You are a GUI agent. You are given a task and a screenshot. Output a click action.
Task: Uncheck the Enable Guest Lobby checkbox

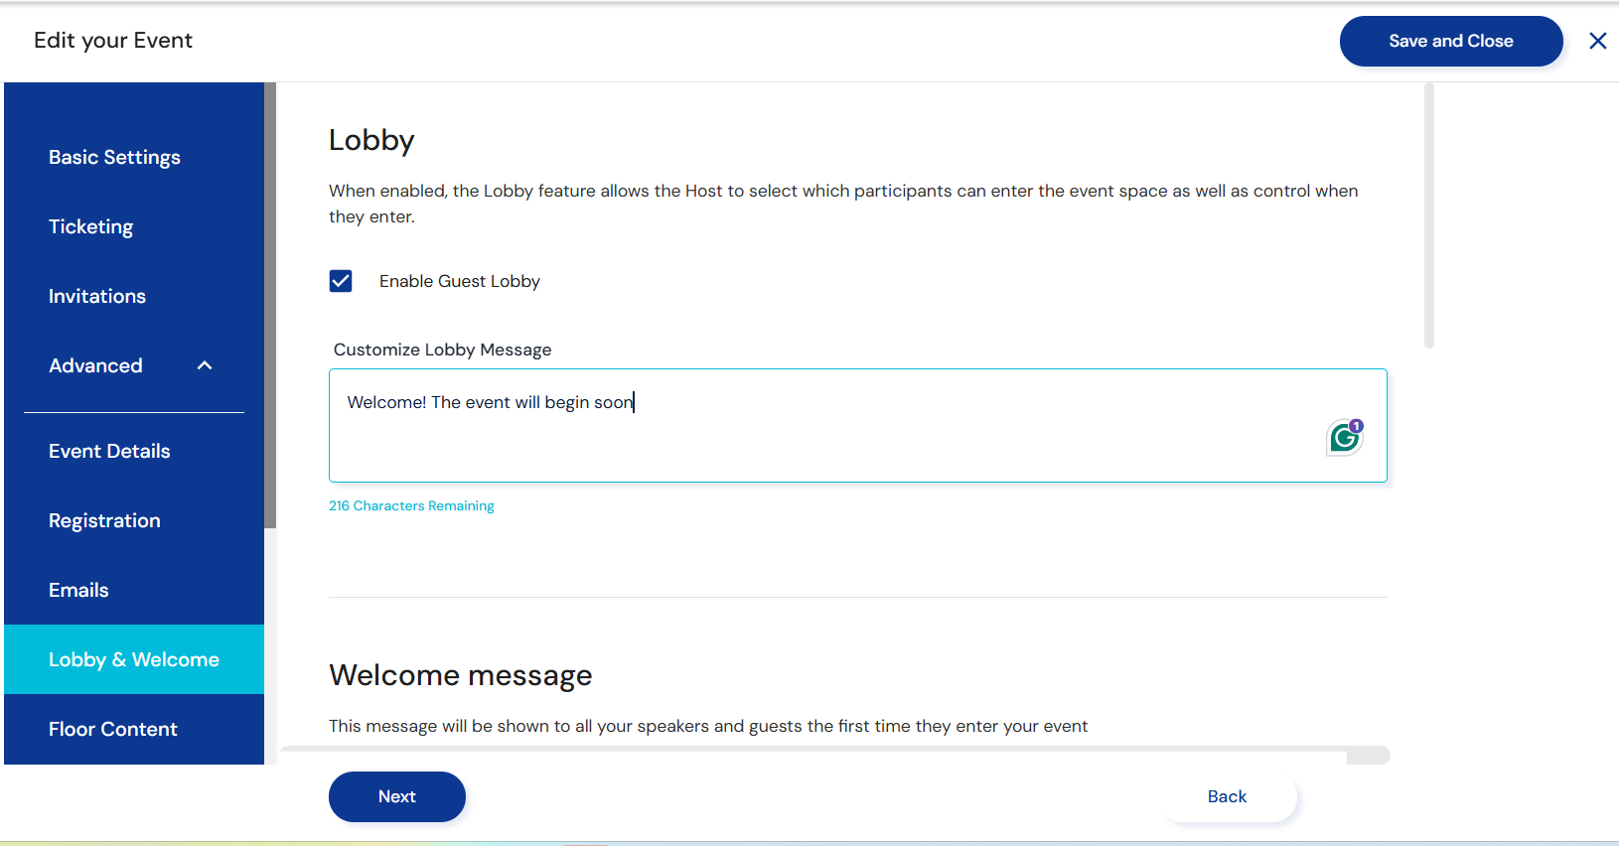click(341, 281)
